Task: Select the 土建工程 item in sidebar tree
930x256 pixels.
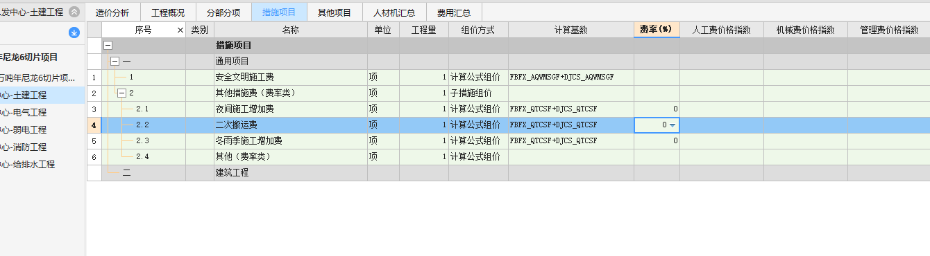Action: [42, 95]
